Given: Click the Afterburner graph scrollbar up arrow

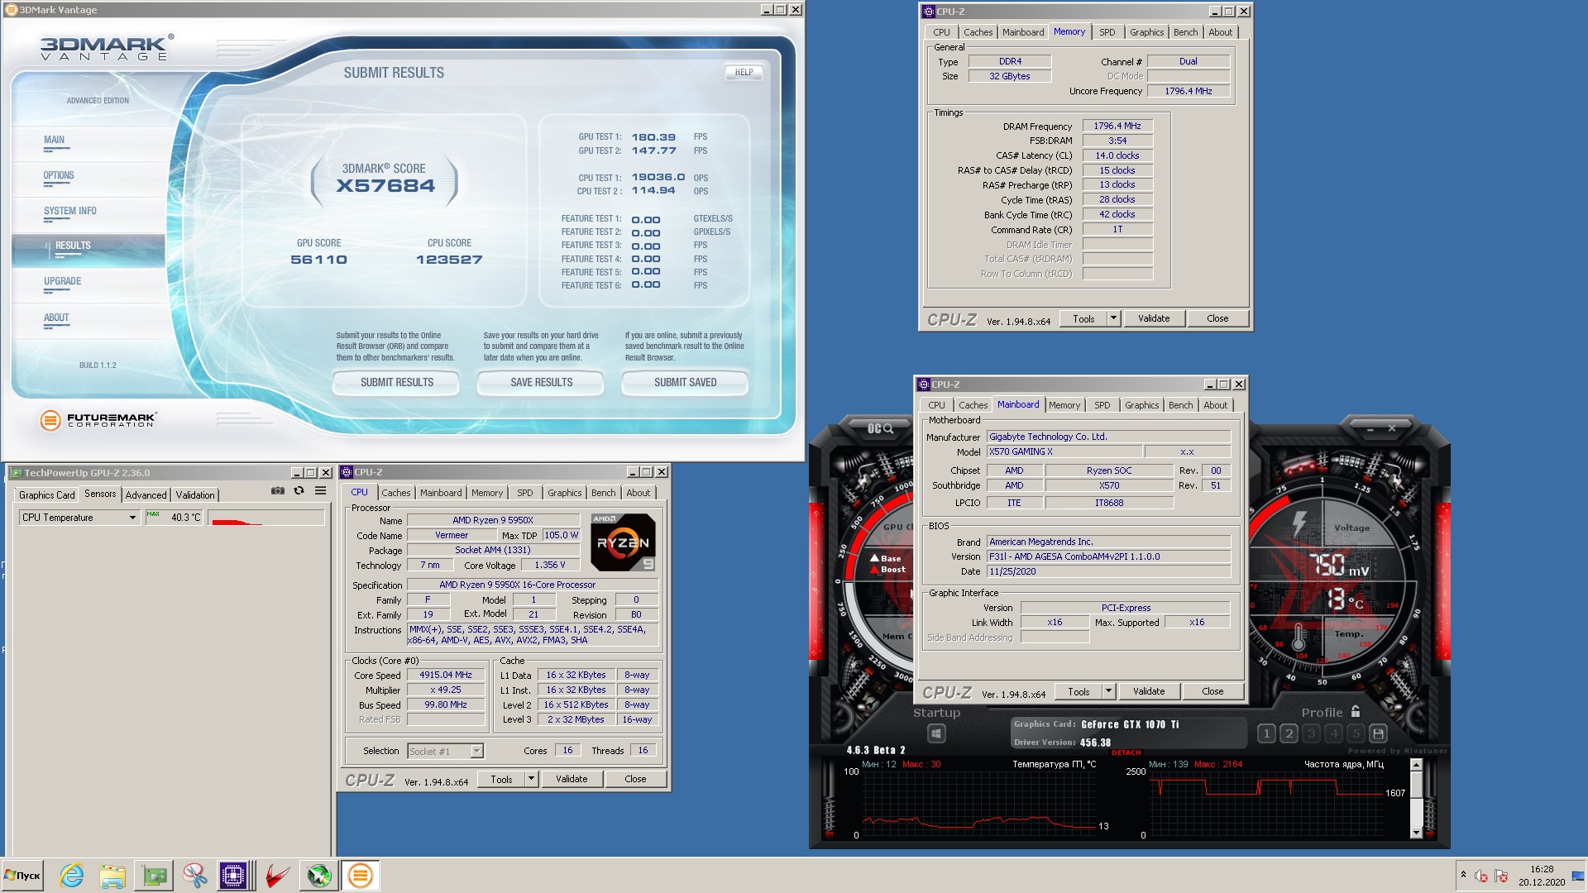Looking at the screenshot, I should coord(1415,765).
